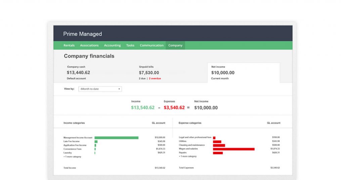The width and height of the screenshot is (344, 180).
Task: Go to the Tasks tab
Action: click(130, 45)
